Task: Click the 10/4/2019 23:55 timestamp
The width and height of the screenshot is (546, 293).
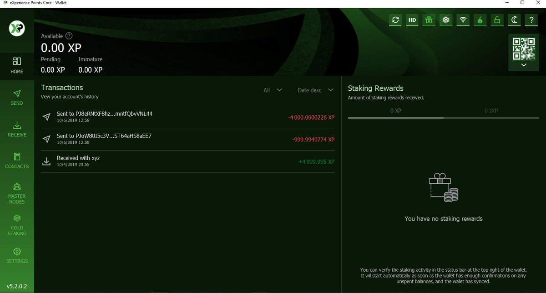Action: 73,165
